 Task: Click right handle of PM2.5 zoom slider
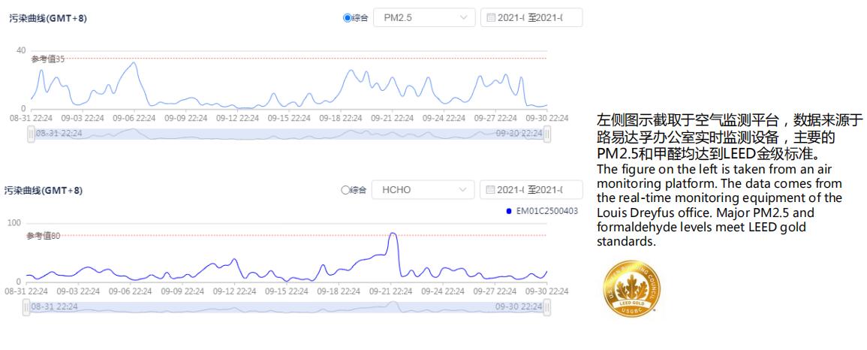click(547, 134)
